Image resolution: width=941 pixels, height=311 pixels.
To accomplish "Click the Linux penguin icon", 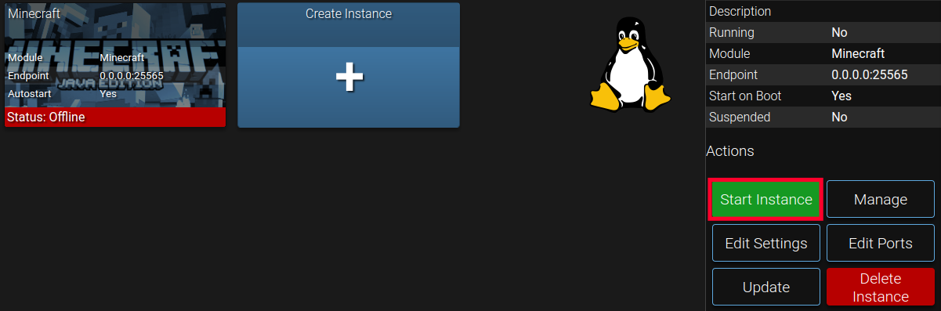I will (630, 65).
